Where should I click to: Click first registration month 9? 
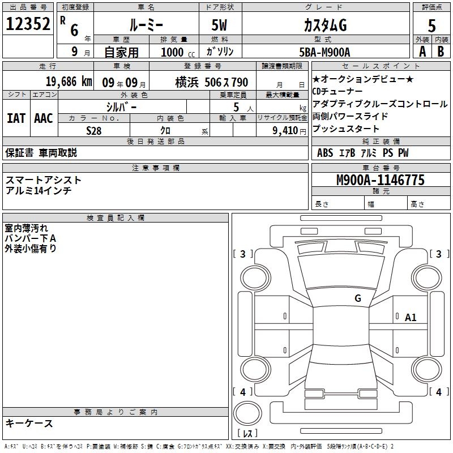point(75,52)
